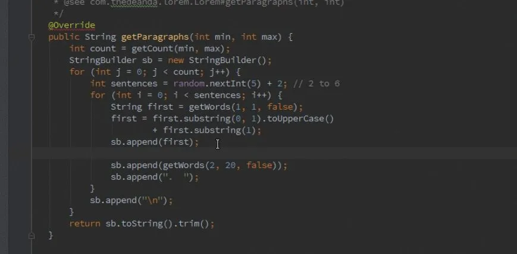This screenshot has width=517, height=254.
Task: Click the getParagraphs method name
Action: 155,37
